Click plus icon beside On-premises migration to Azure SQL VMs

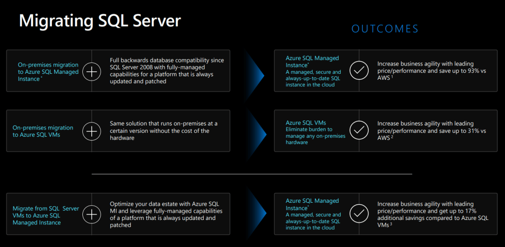point(92,131)
